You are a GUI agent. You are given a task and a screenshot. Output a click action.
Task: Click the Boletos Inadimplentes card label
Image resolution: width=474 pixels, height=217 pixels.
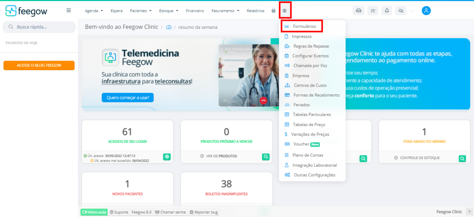tap(227, 194)
